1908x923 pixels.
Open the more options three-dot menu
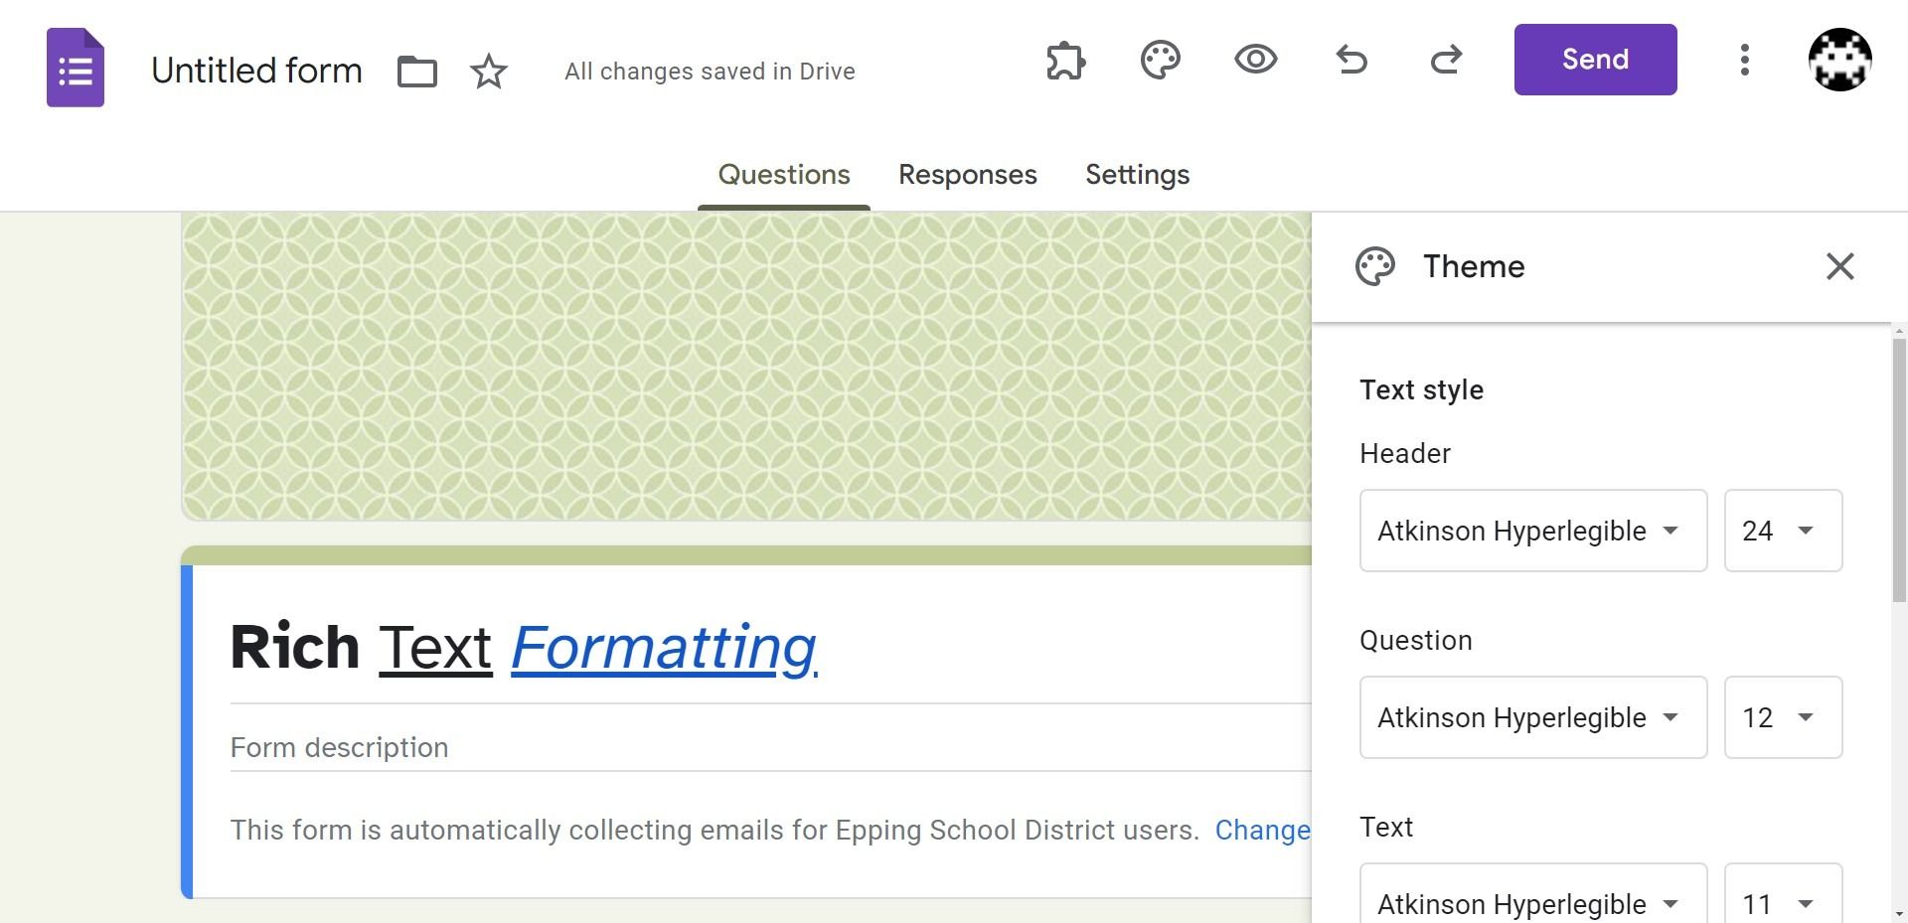coord(1744,60)
